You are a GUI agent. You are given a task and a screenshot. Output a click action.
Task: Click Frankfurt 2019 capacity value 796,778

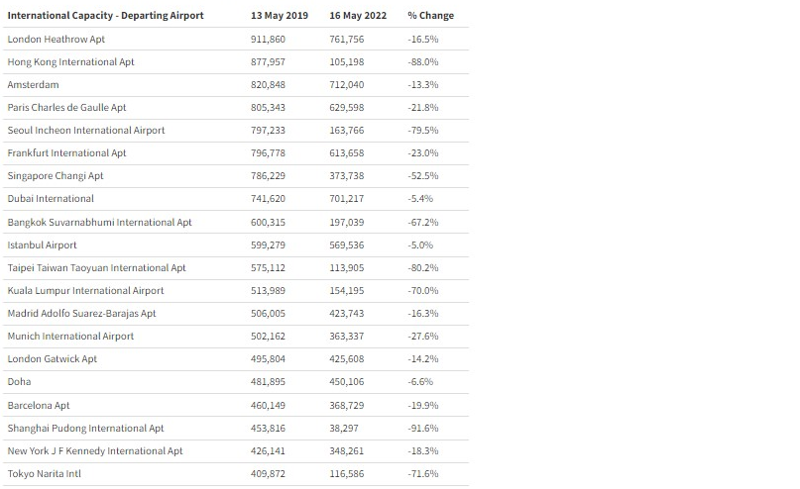pos(268,153)
